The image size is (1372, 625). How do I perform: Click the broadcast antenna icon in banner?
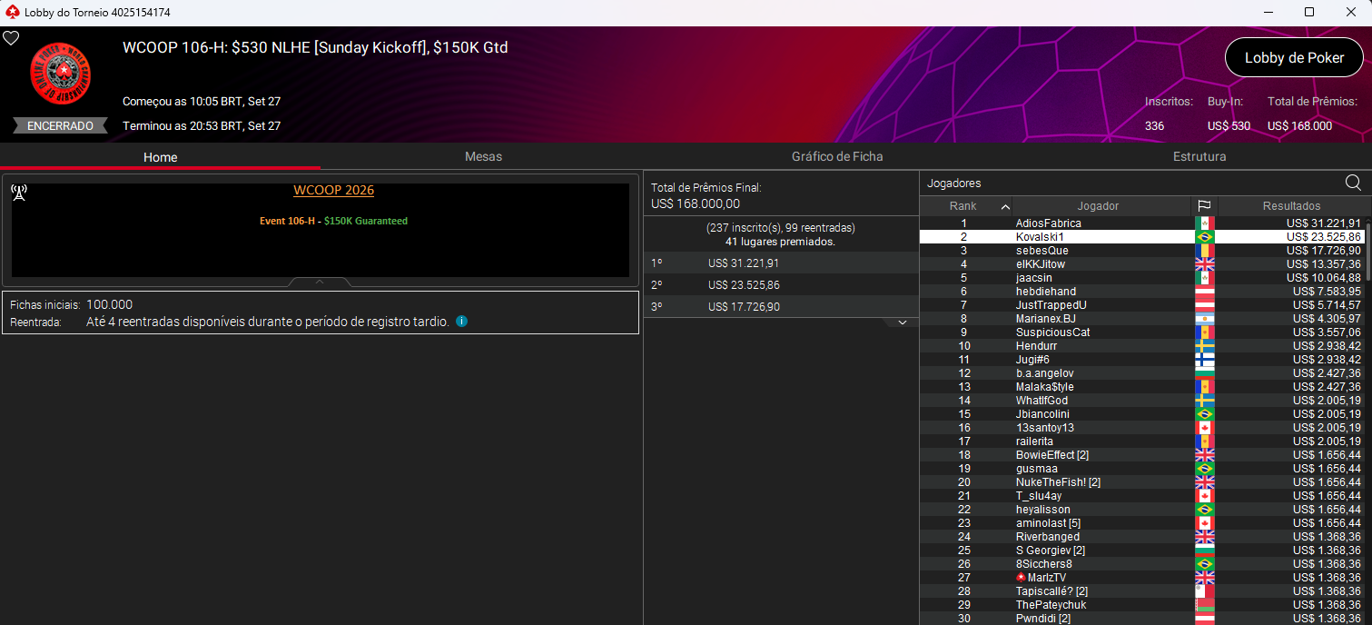tap(18, 193)
